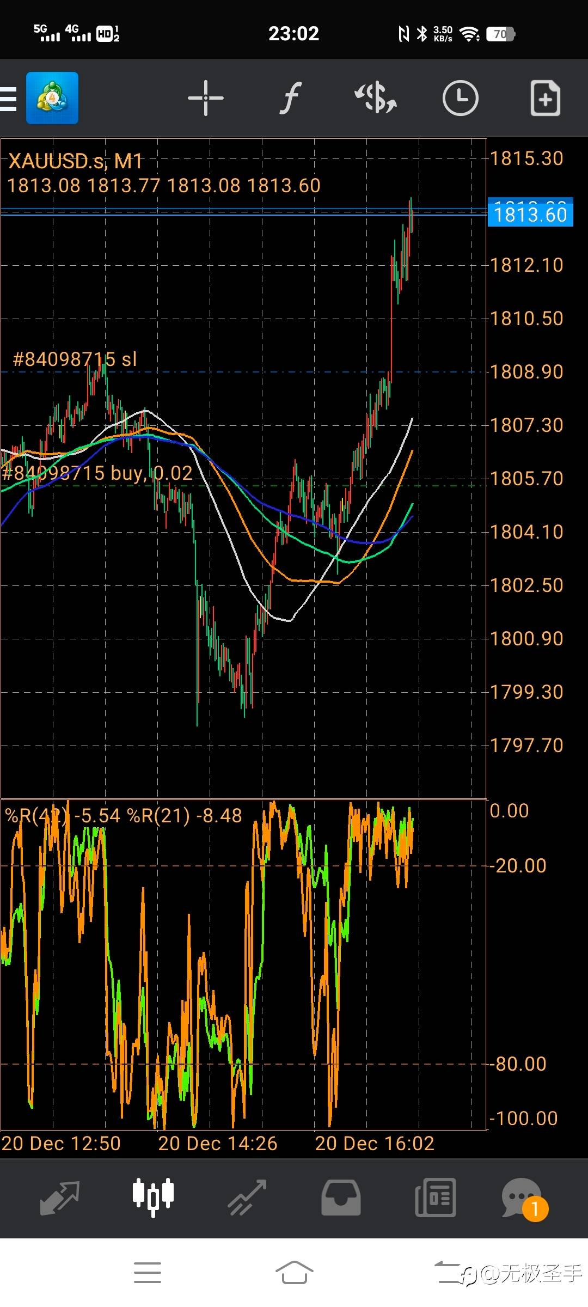Tap the %R(42) indicator label
Screen dimensions: 588x1307
[37, 816]
